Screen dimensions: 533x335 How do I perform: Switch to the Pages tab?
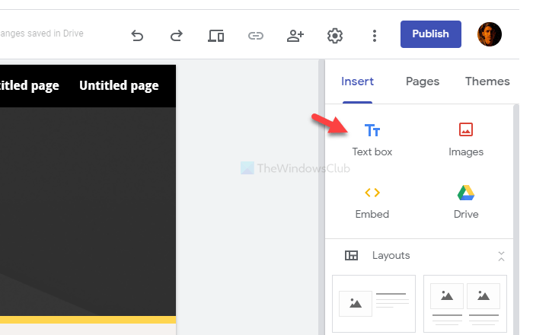tap(422, 81)
